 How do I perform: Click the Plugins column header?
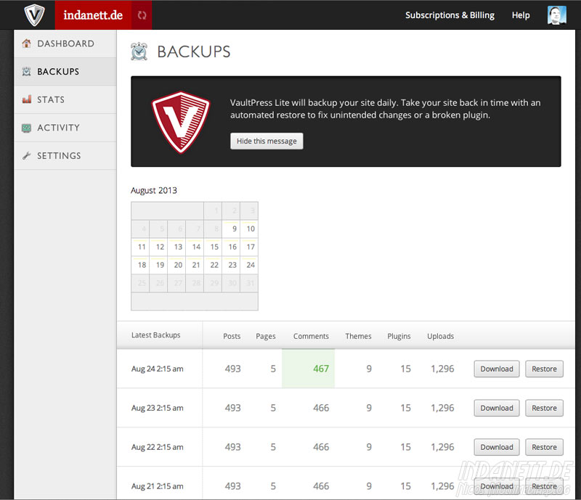pyautogui.click(x=399, y=336)
